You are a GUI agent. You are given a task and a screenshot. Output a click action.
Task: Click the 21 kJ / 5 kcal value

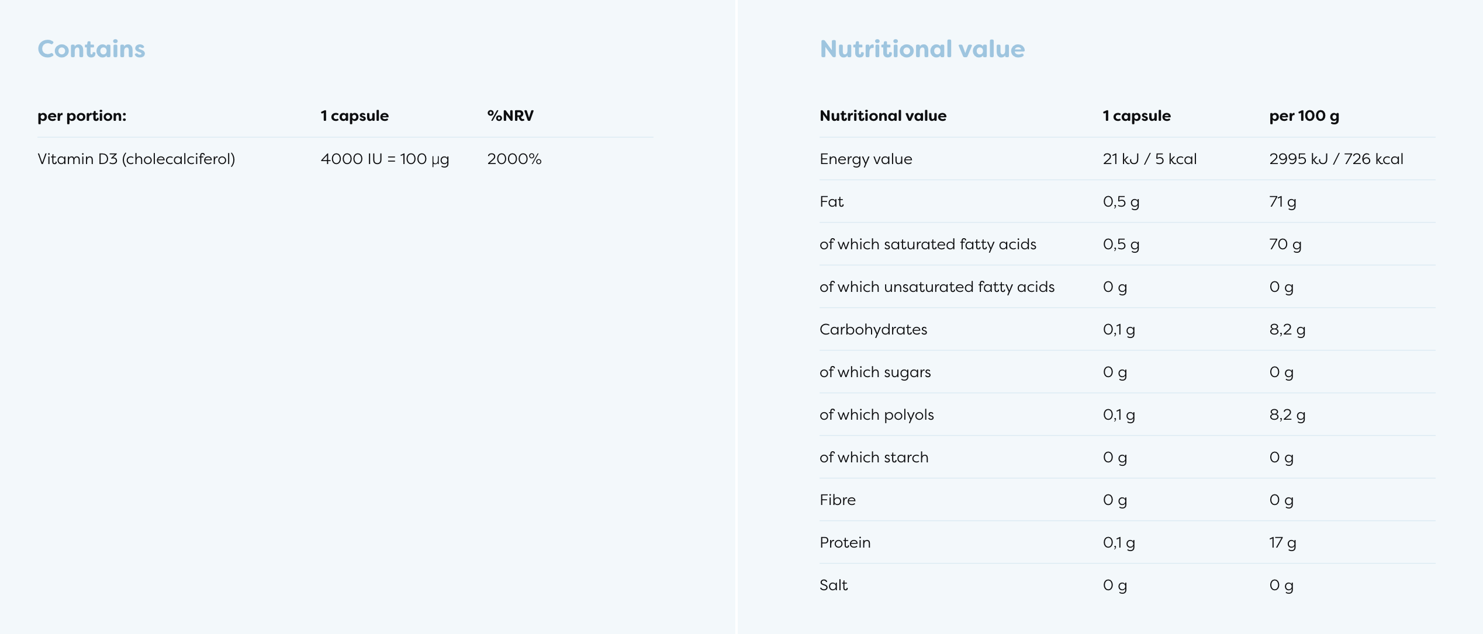tap(1149, 159)
